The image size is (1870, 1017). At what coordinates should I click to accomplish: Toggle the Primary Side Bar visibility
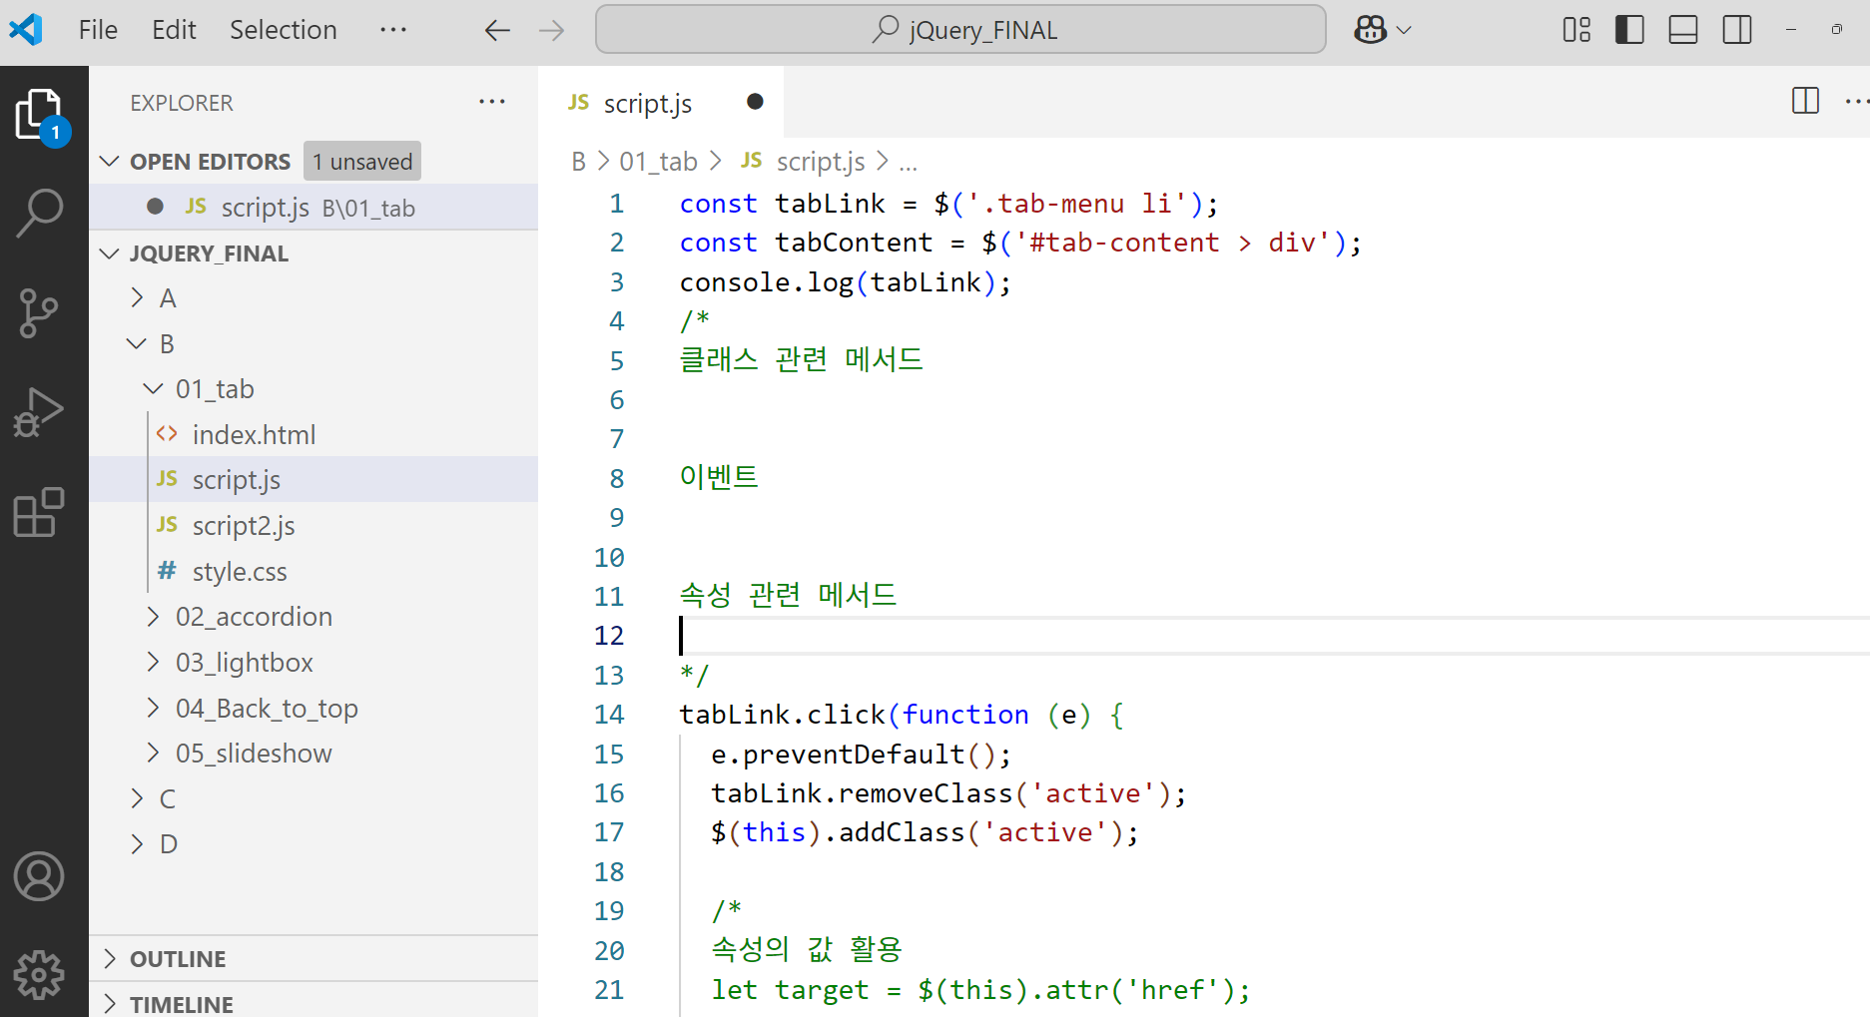[x=1628, y=29]
